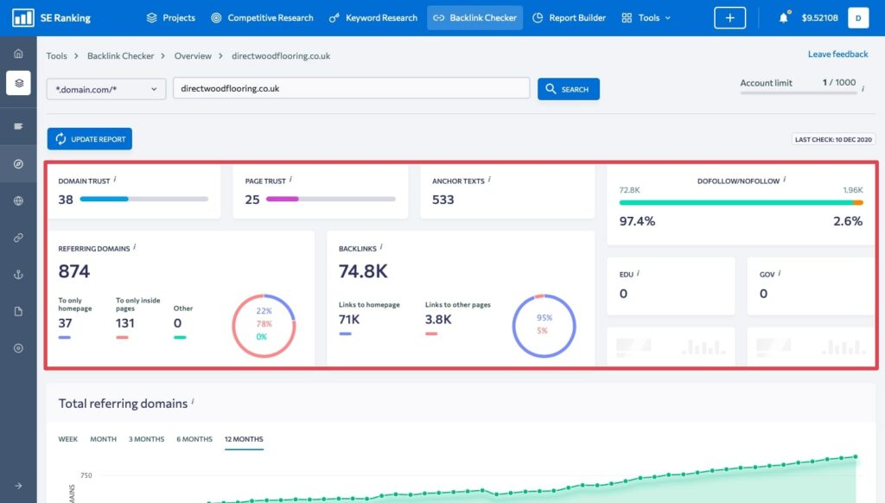Screen dimensions: 885x503
Task: Click anchor texts value 533
Action: tap(442, 200)
